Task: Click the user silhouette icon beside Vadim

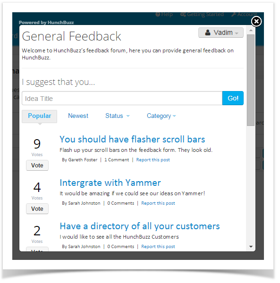Action: [x=208, y=33]
